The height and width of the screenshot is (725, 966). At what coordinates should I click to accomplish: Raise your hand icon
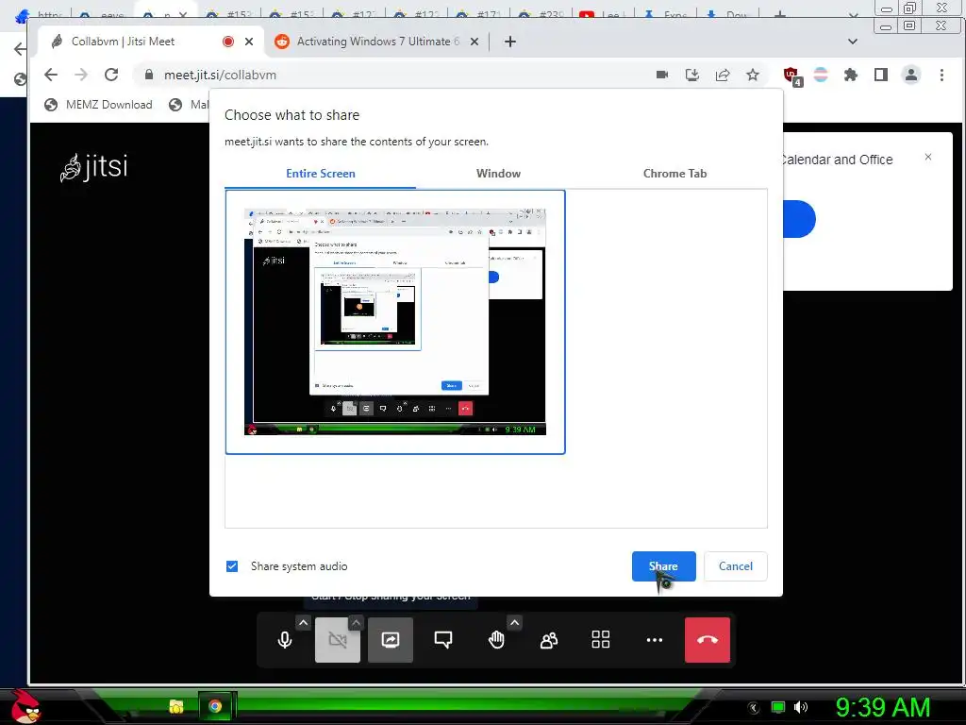click(x=496, y=640)
